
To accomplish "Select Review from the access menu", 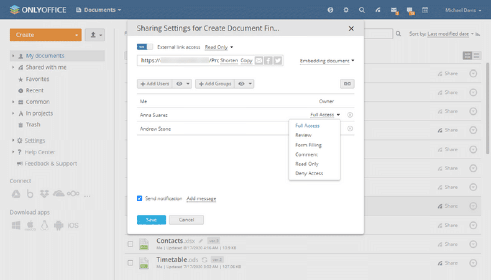I will pos(303,135).
